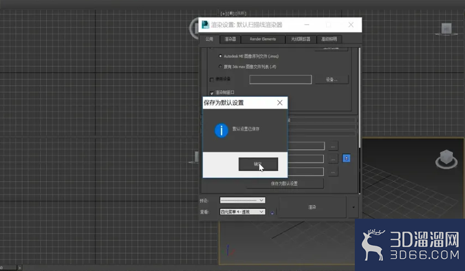Click the Render Setup window app icon
This screenshot has width=465, height=271.
coord(205,25)
